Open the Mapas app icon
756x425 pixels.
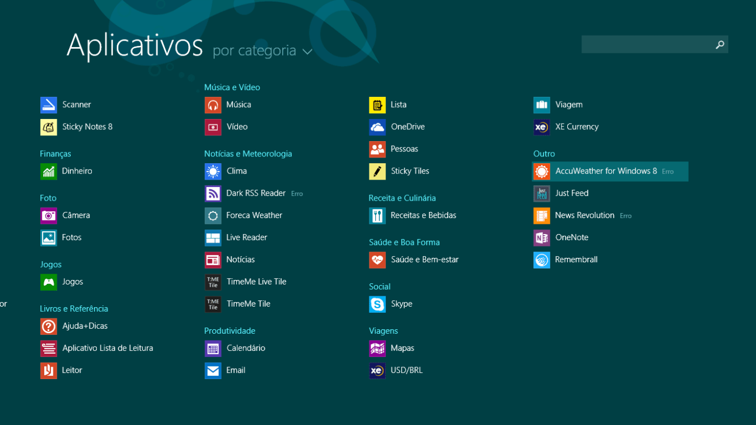[x=377, y=348]
